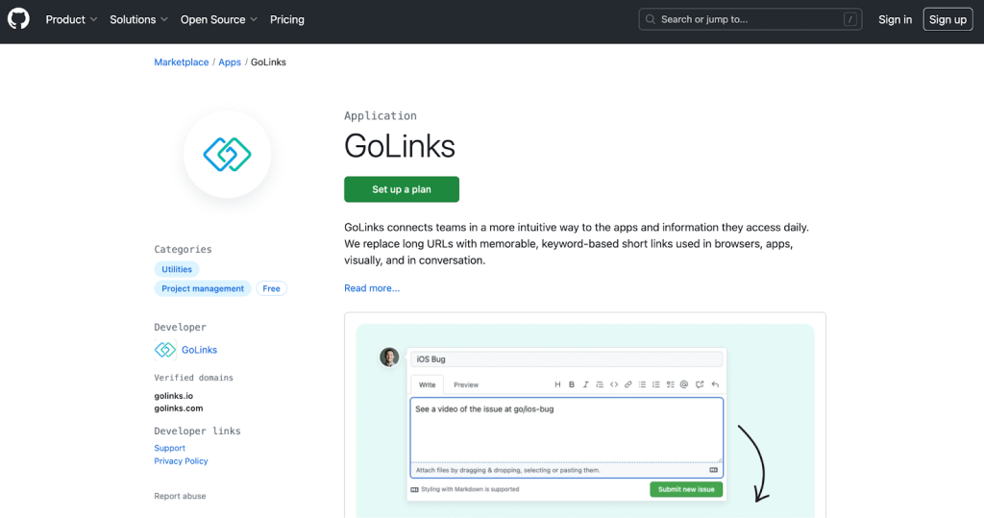This screenshot has height=518, width=984.
Task: Open the GoLinks developer profile link
Action: (199, 350)
